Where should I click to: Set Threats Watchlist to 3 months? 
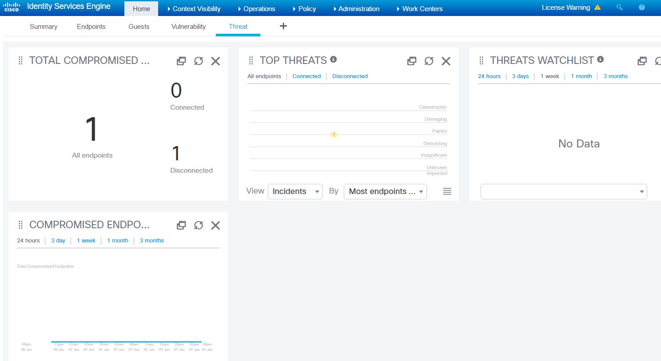click(615, 76)
